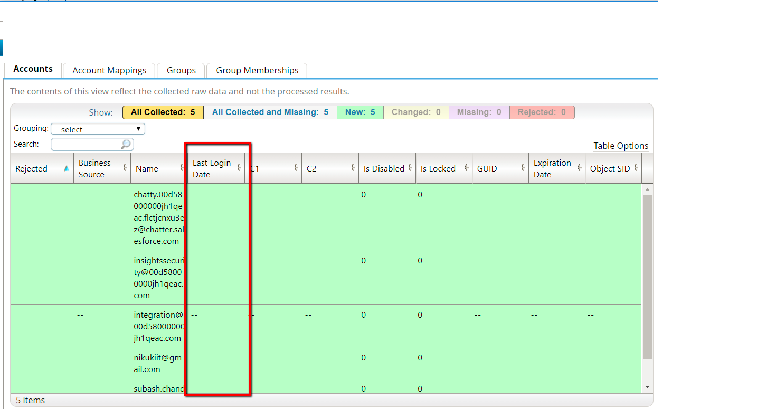Click sort arrow on Rejected column
Viewport: 757px width, 409px height.
[x=66, y=168]
